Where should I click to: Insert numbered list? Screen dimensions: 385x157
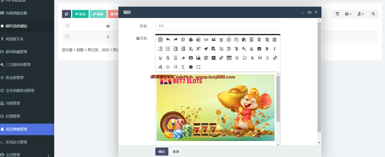(160, 49)
